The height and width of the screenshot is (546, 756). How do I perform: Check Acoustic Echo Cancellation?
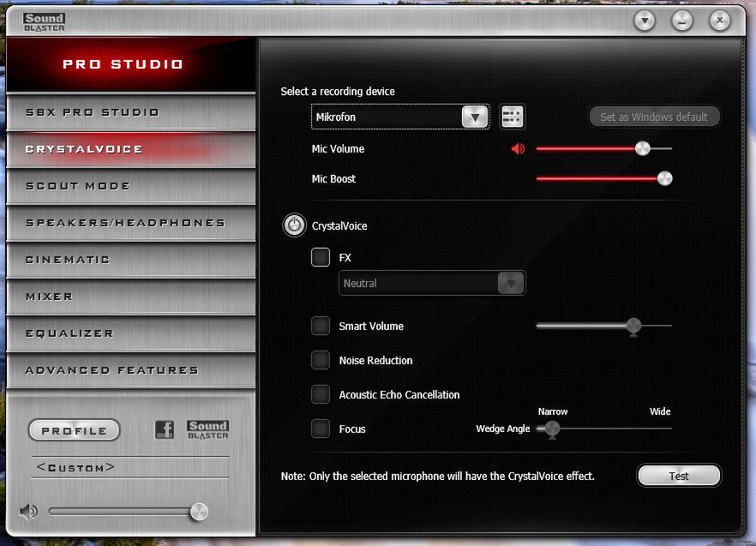pyautogui.click(x=321, y=394)
